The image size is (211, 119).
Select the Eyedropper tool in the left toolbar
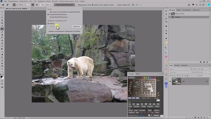click(2, 26)
